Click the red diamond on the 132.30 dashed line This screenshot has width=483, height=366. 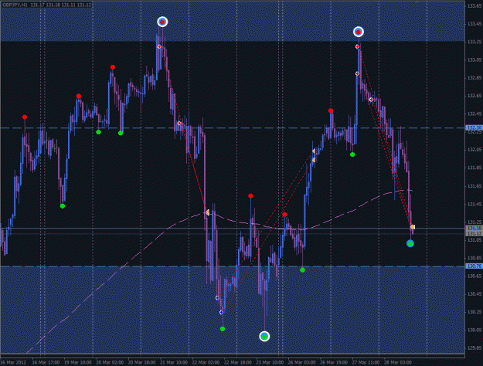coord(179,123)
